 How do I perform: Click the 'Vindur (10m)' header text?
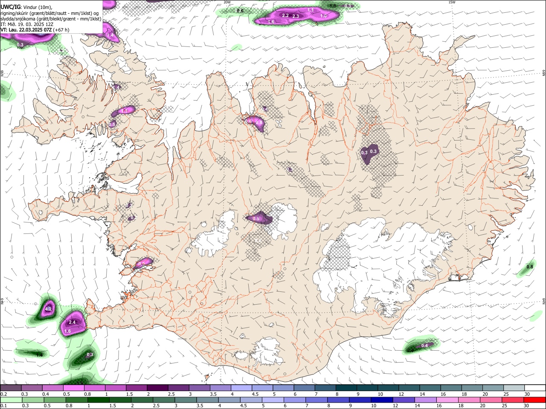(37, 7)
